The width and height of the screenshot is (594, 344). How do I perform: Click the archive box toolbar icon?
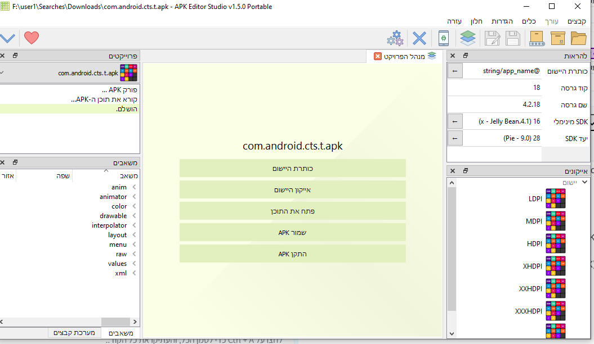[558, 38]
